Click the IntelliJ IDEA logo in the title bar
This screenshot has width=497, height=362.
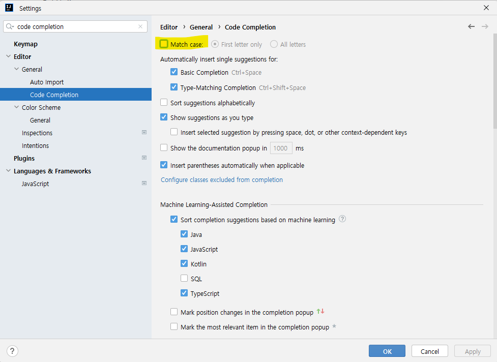(x=9, y=8)
